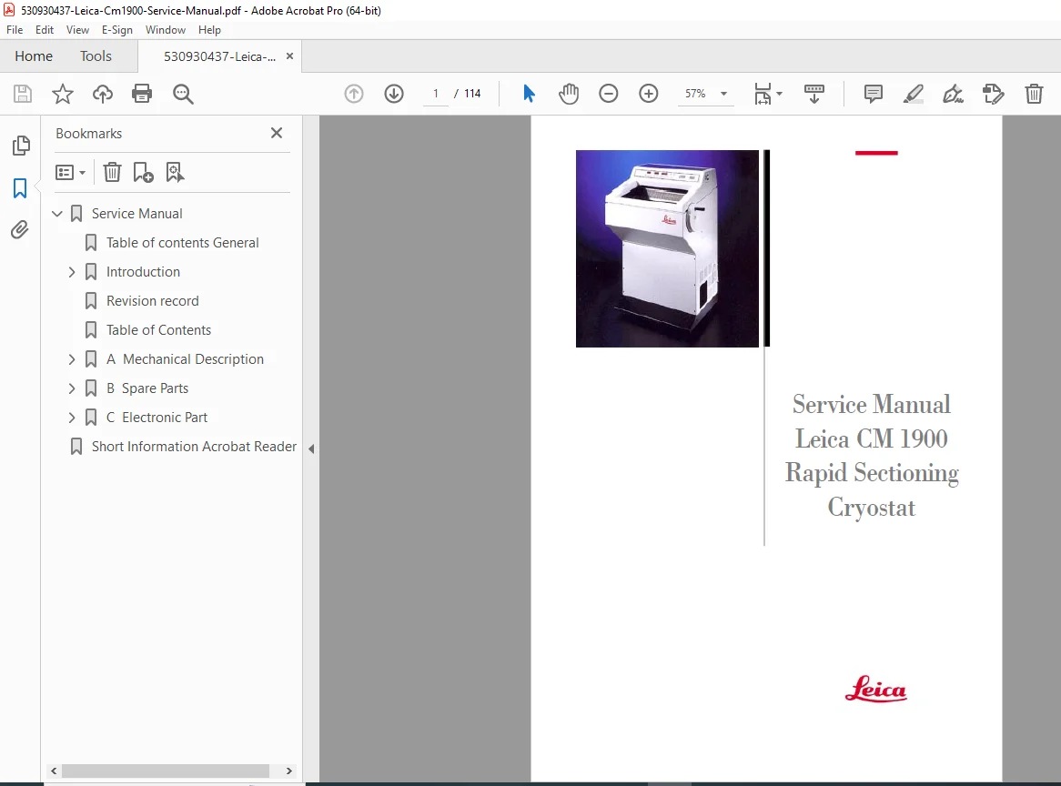Expand the C Electronic Part bookmark
Image resolution: width=1061 pixels, height=786 pixels.
(x=72, y=418)
